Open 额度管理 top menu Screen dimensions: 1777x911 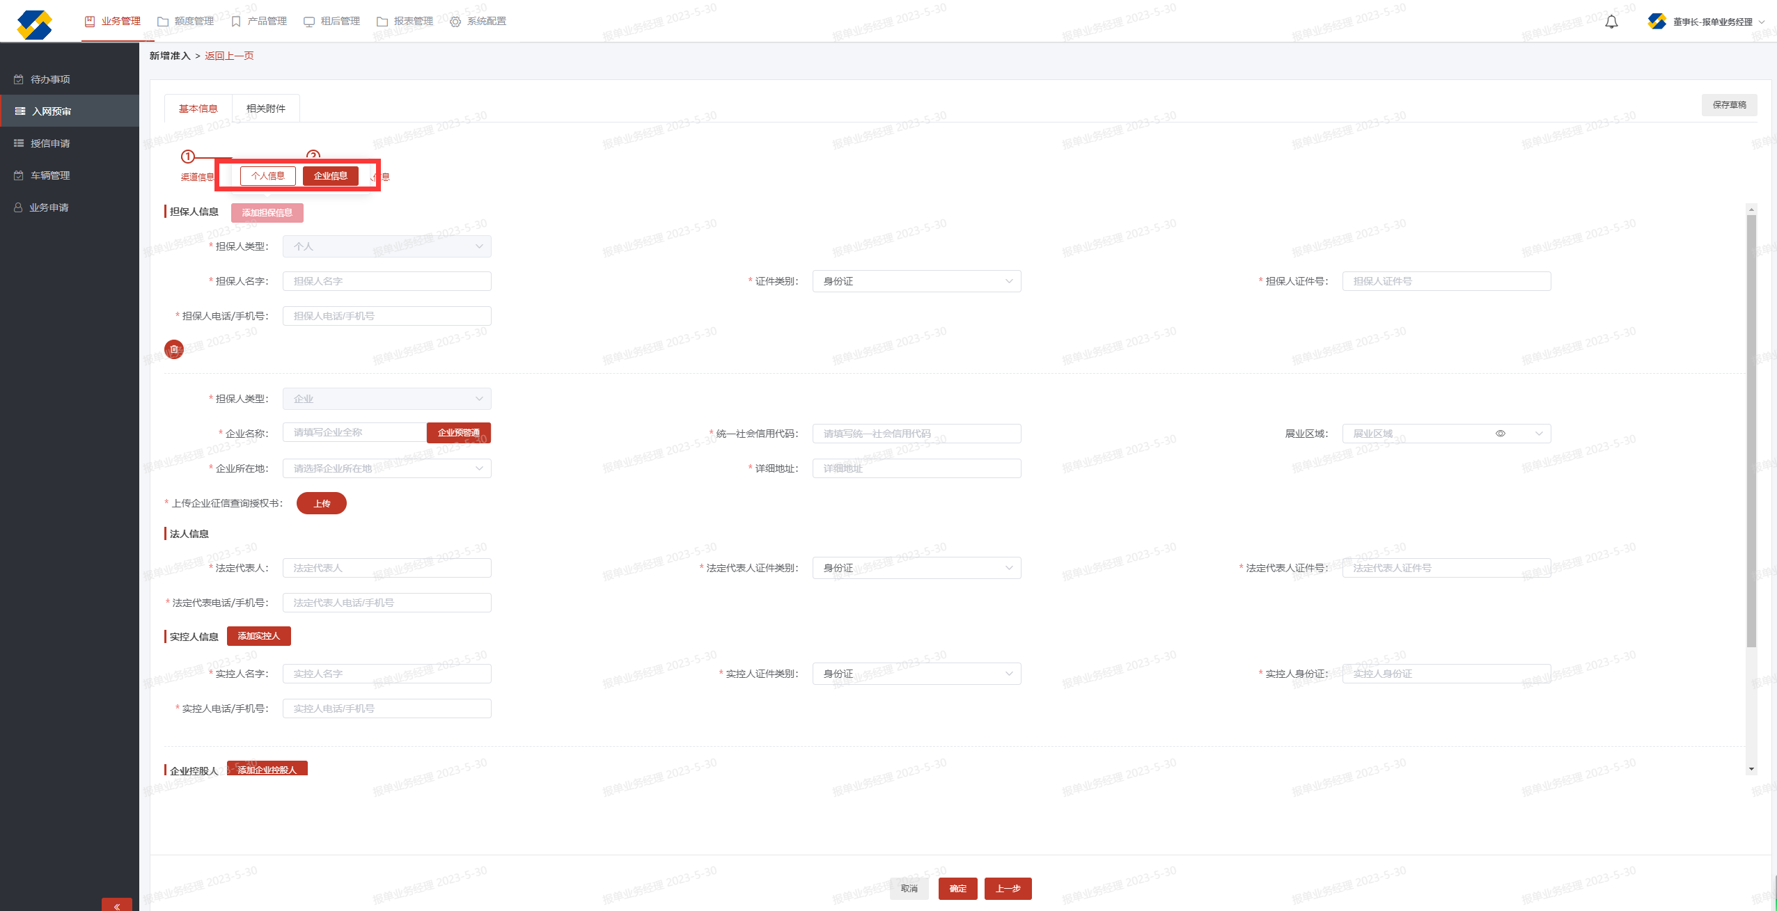186,22
